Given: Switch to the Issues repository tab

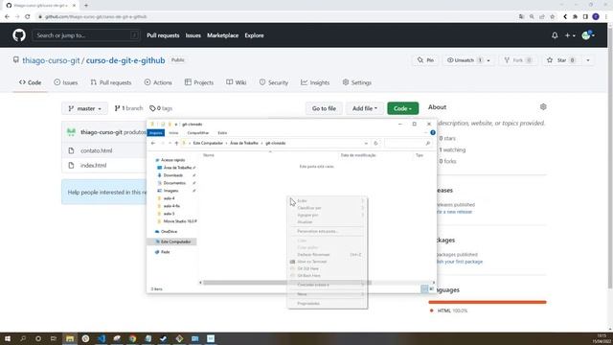Looking at the screenshot, I should pyautogui.click(x=66, y=82).
